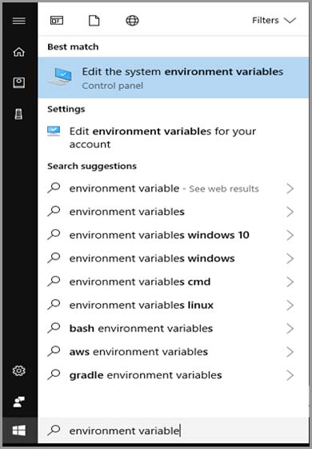Open the hamburger menu in the sidebar
Image resolution: width=312 pixels, height=449 pixels.
point(19,21)
